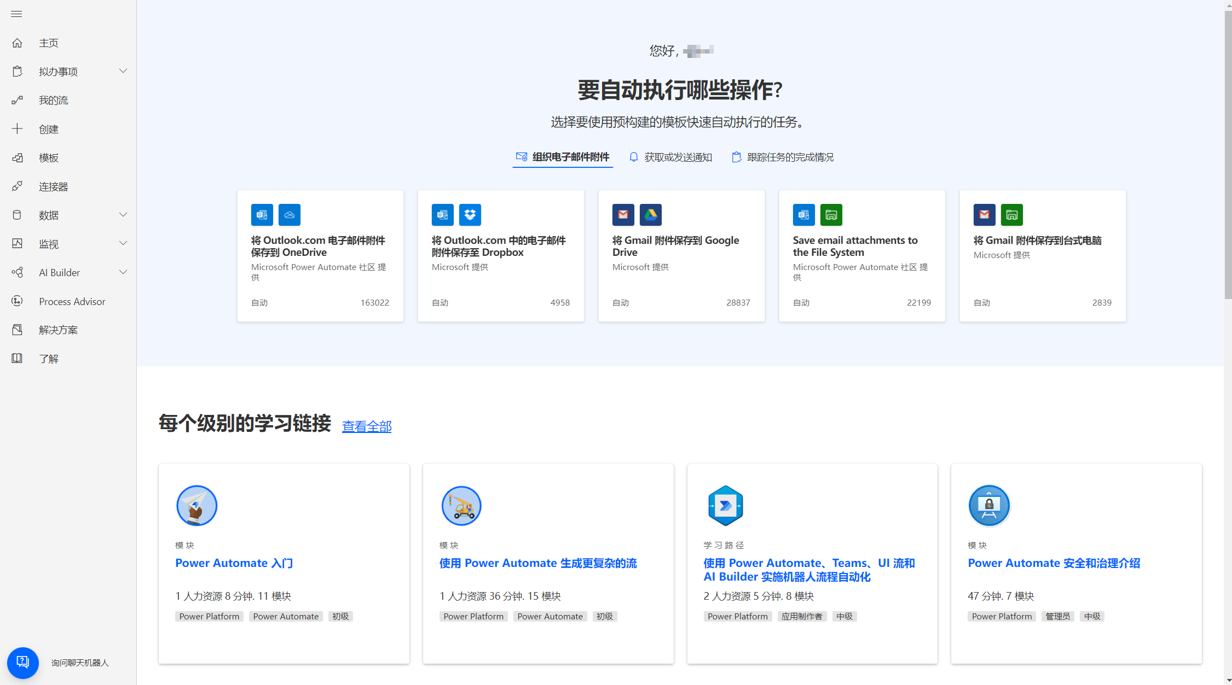Click the 创建 plus icon
The width and height of the screenshot is (1232, 685).
click(18, 129)
